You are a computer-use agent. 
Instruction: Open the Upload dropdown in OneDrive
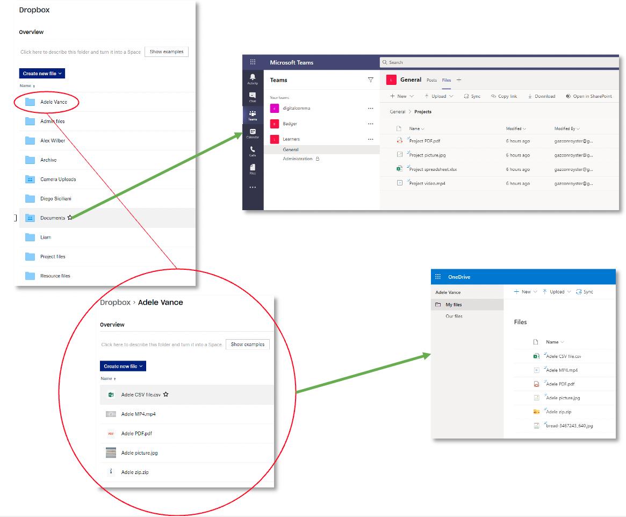(557, 292)
